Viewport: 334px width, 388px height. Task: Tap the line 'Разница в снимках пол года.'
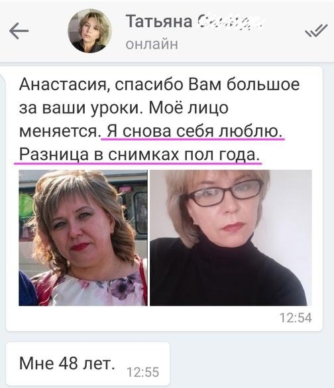(140, 155)
